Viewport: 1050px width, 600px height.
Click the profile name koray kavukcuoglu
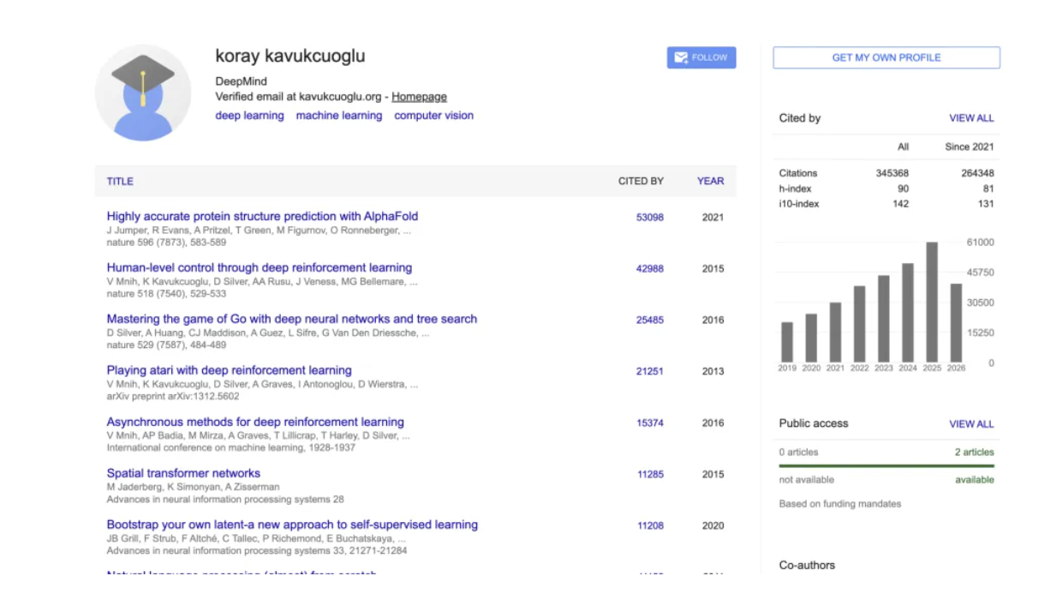click(290, 56)
